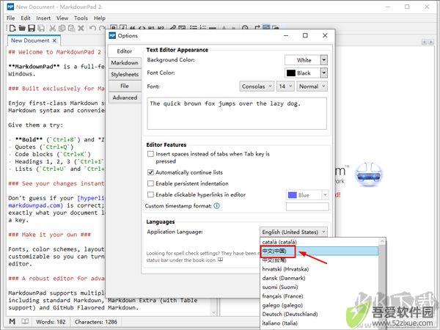
Task: Select français (France) language
Action: click(319, 296)
